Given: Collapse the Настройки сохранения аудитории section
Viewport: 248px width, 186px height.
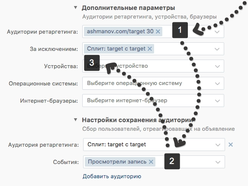Looking at the screenshot, I should point(76,120).
